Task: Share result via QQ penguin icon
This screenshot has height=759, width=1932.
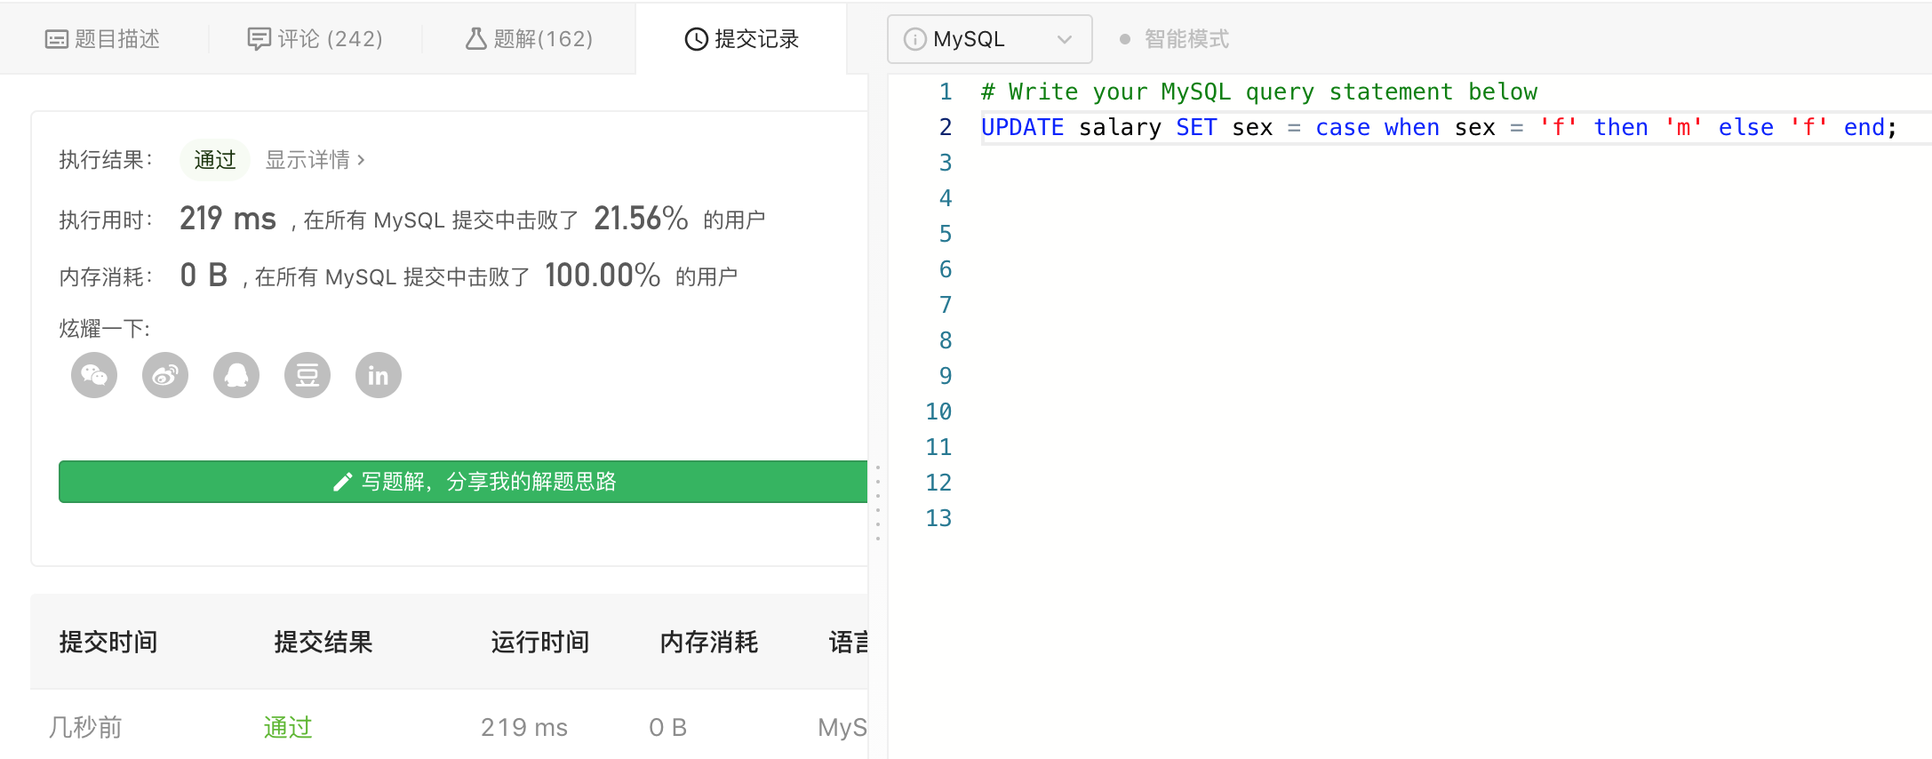Action: (x=236, y=375)
